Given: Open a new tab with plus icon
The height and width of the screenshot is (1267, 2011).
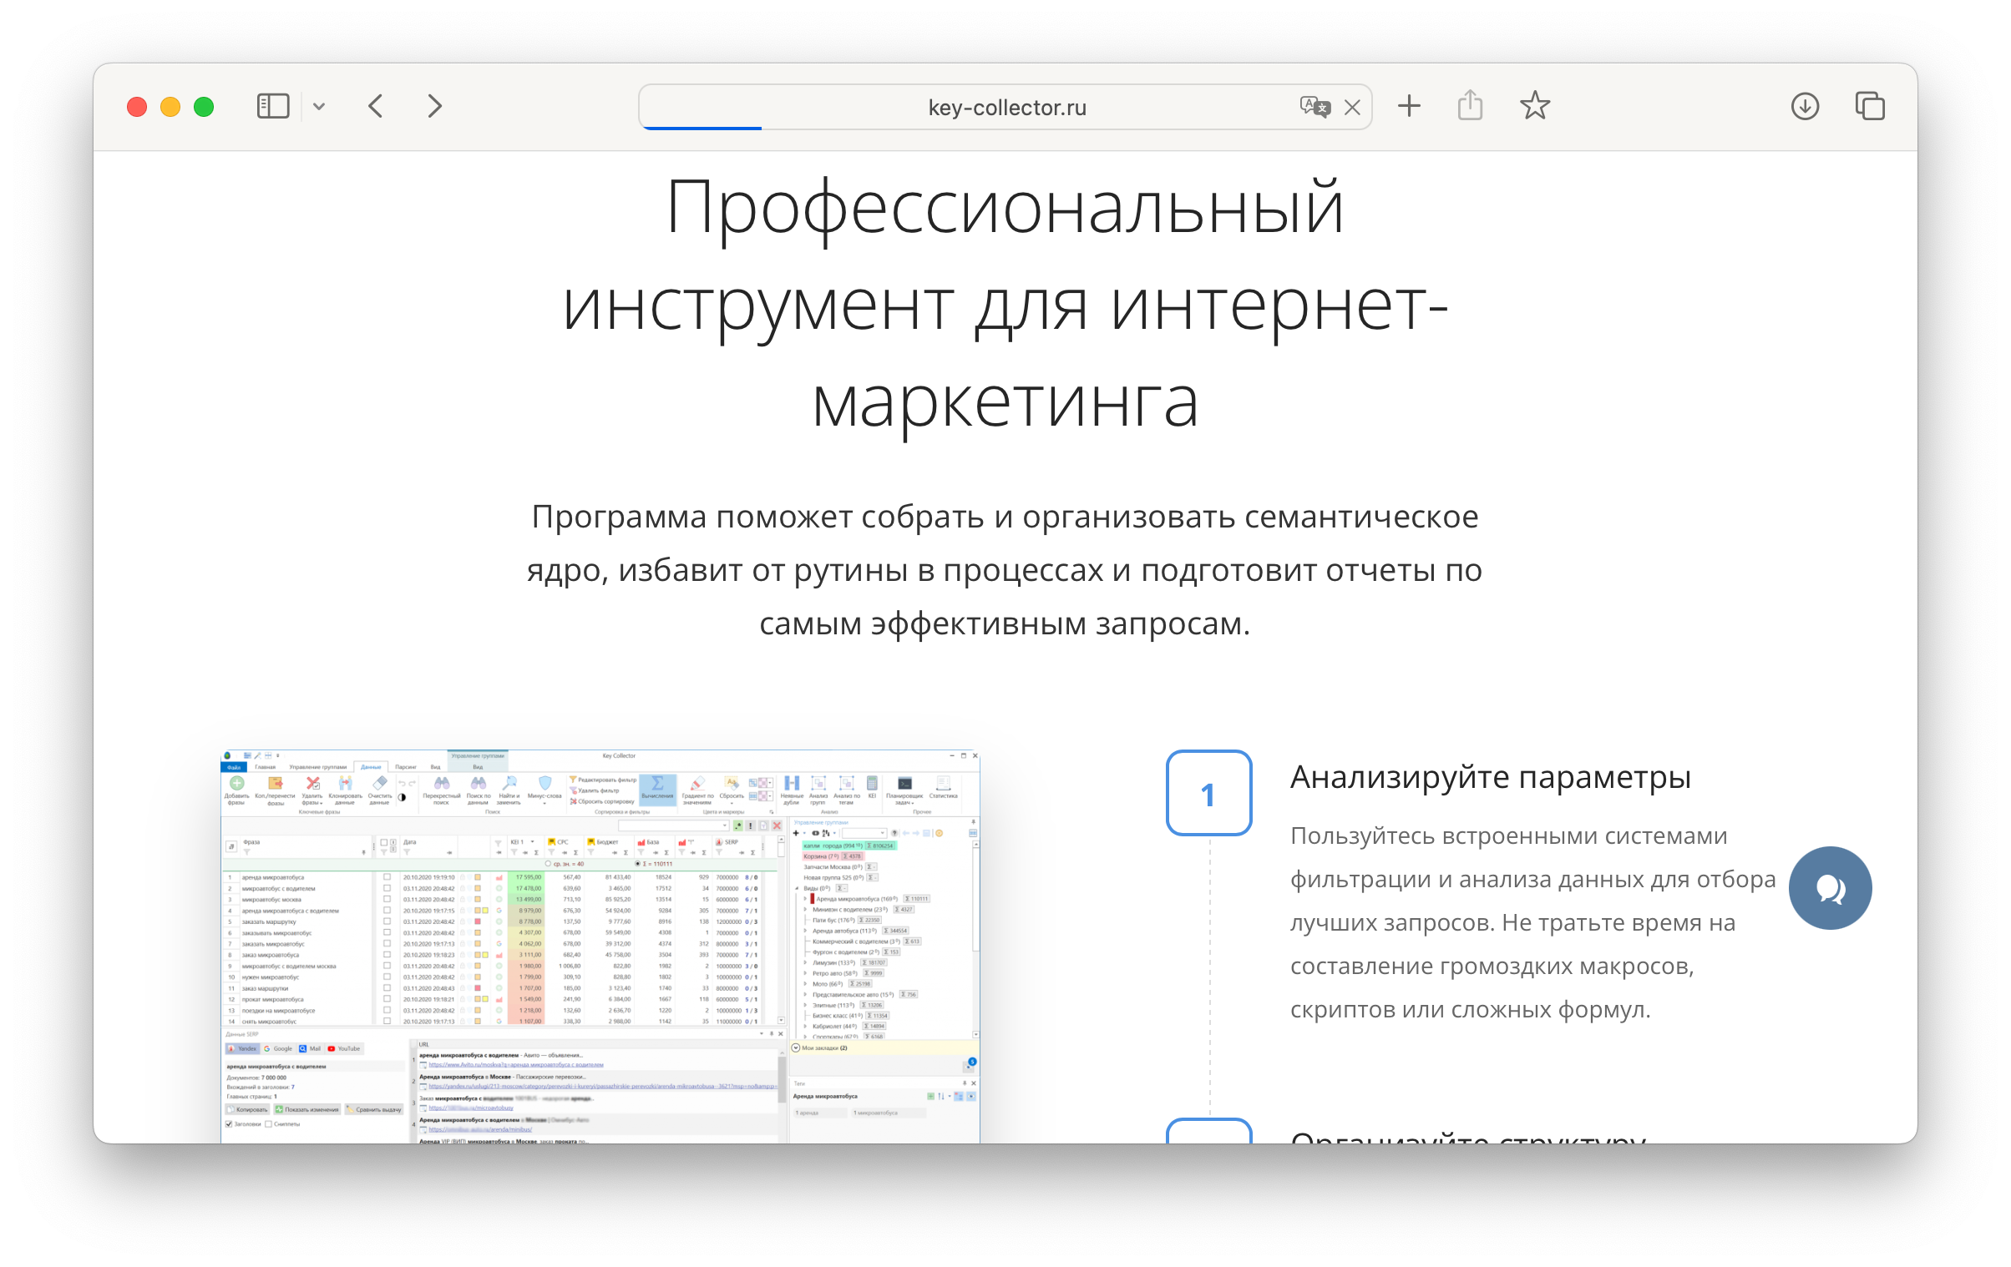Looking at the screenshot, I should 1409,106.
